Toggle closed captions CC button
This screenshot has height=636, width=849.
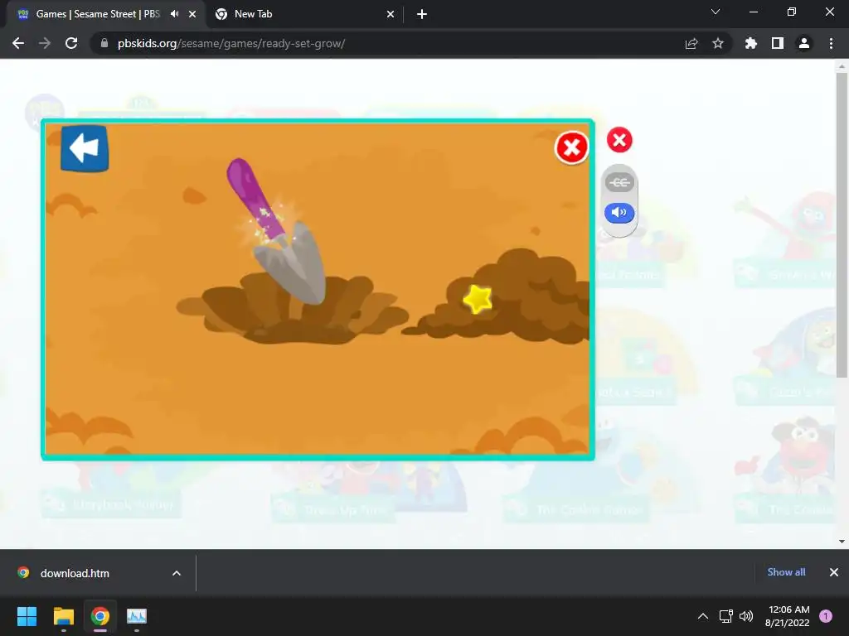pyautogui.click(x=619, y=182)
